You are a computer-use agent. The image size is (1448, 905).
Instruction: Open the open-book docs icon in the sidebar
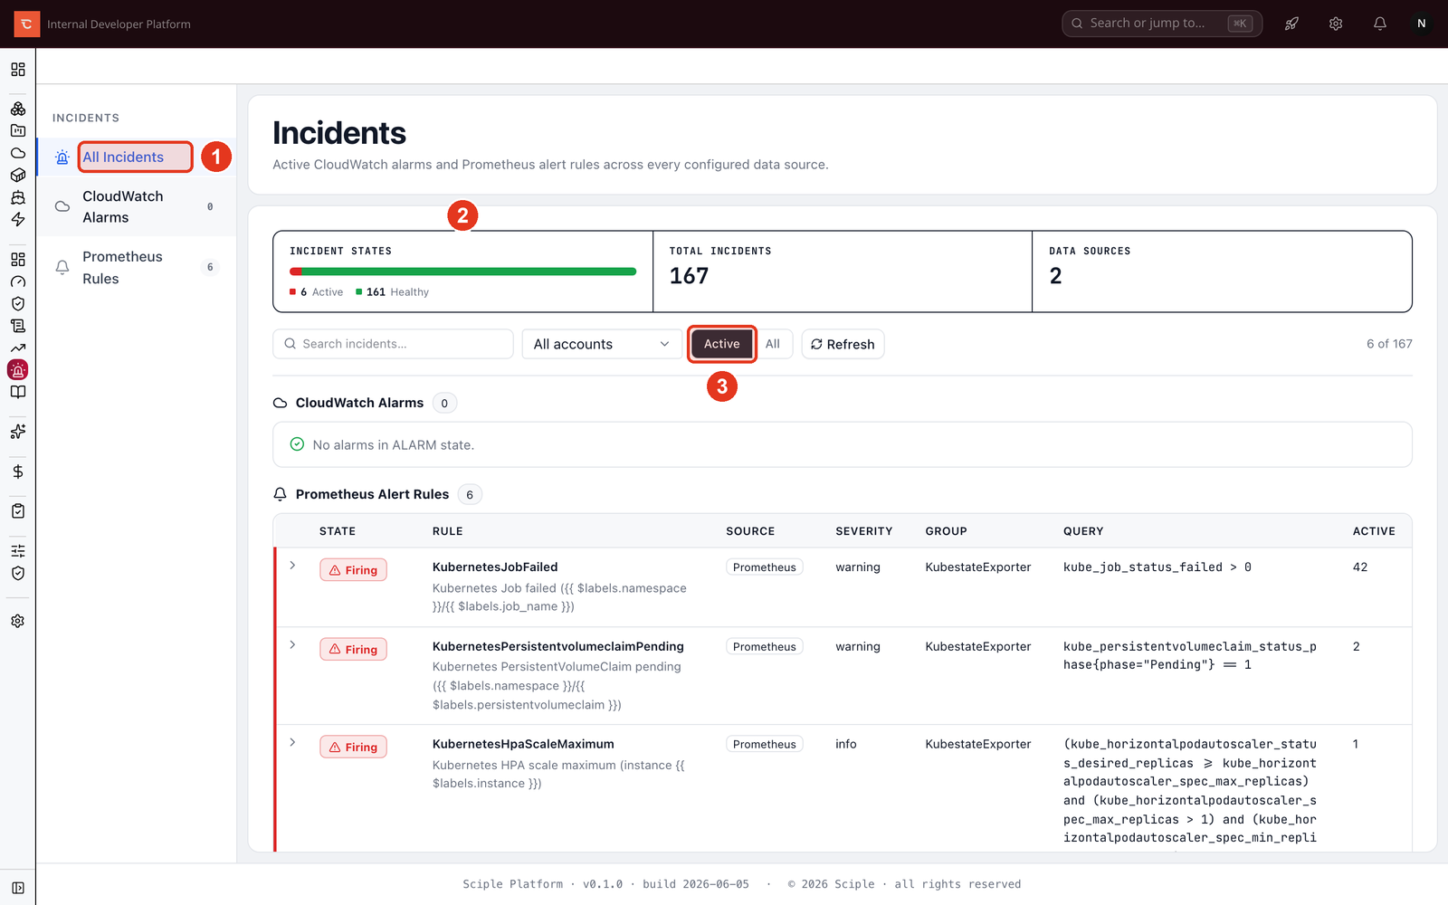pos(18,392)
